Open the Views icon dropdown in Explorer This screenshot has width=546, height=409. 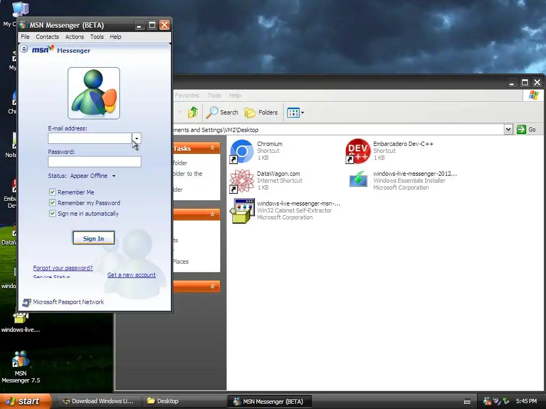pyautogui.click(x=295, y=112)
